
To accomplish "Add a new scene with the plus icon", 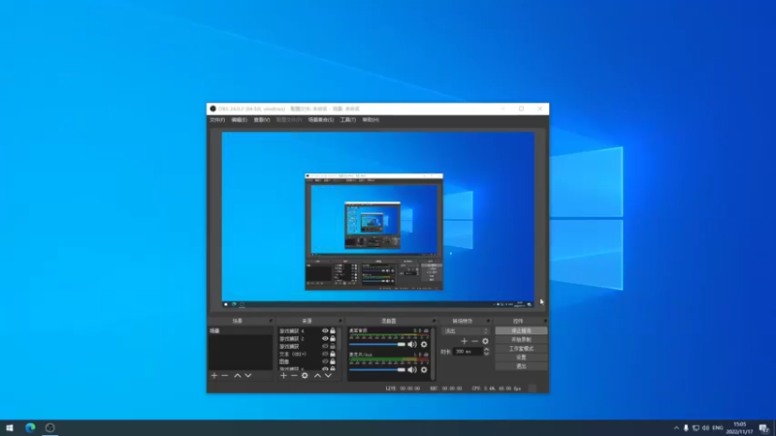I will pos(214,376).
